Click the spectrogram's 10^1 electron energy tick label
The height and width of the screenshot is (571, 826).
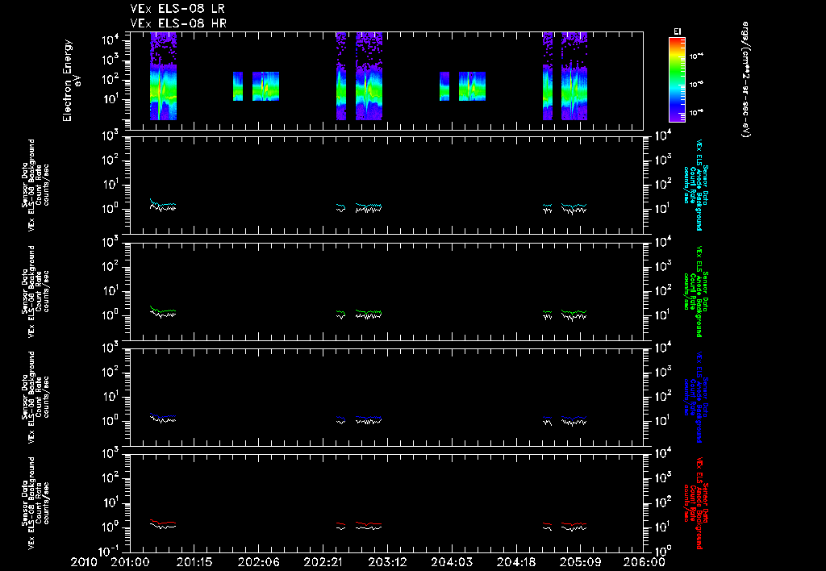[110, 99]
